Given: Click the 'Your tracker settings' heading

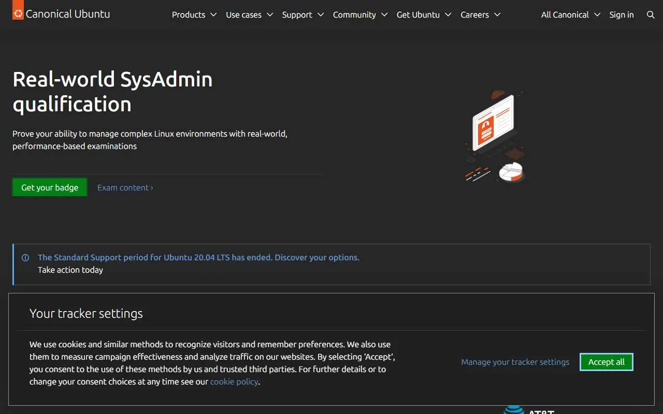Looking at the screenshot, I should [86, 314].
